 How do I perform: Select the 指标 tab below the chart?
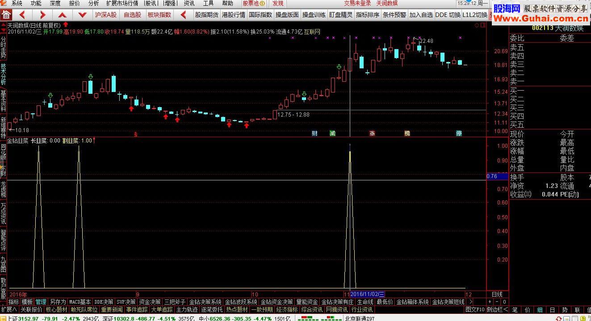[x=14, y=302]
